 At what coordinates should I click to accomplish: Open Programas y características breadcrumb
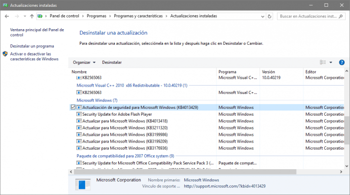coord(138,16)
